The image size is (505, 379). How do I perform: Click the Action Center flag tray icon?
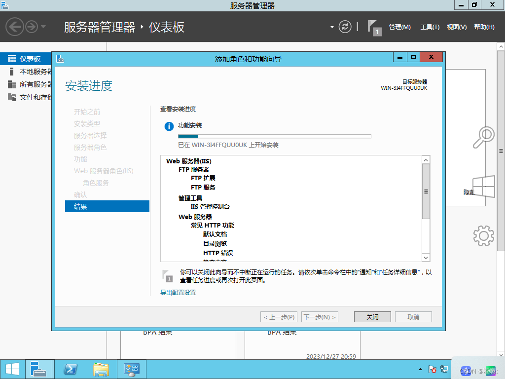pos(432,369)
